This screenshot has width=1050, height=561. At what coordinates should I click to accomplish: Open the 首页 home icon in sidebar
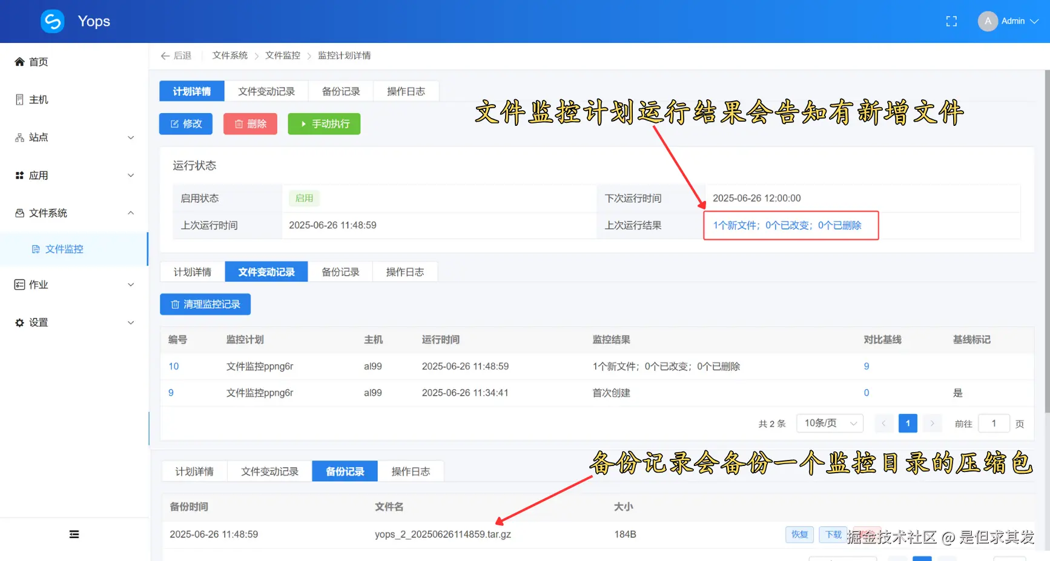tap(19, 61)
